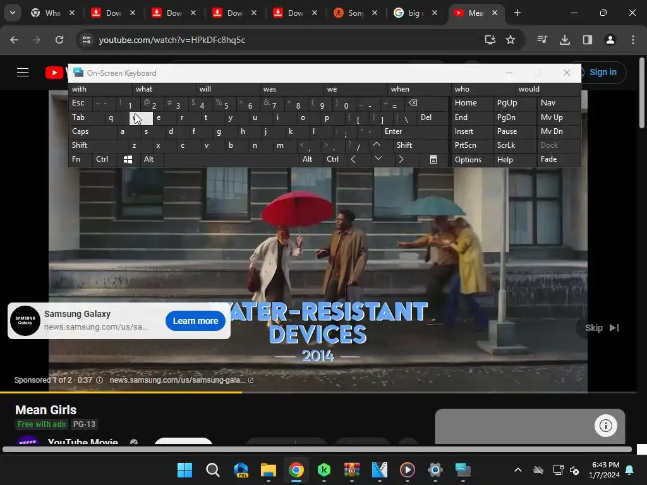The width and height of the screenshot is (647, 485).
Task: Click the 'Mean Girls' title
Action: pos(45,410)
